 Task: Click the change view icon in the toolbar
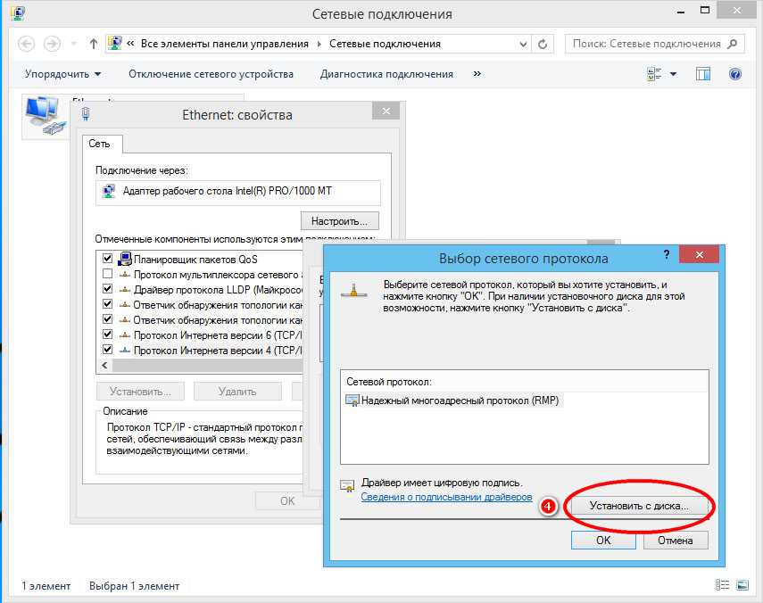pyautogui.click(x=655, y=74)
